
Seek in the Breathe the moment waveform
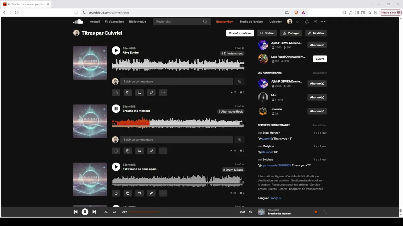pyautogui.click(x=178, y=123)
